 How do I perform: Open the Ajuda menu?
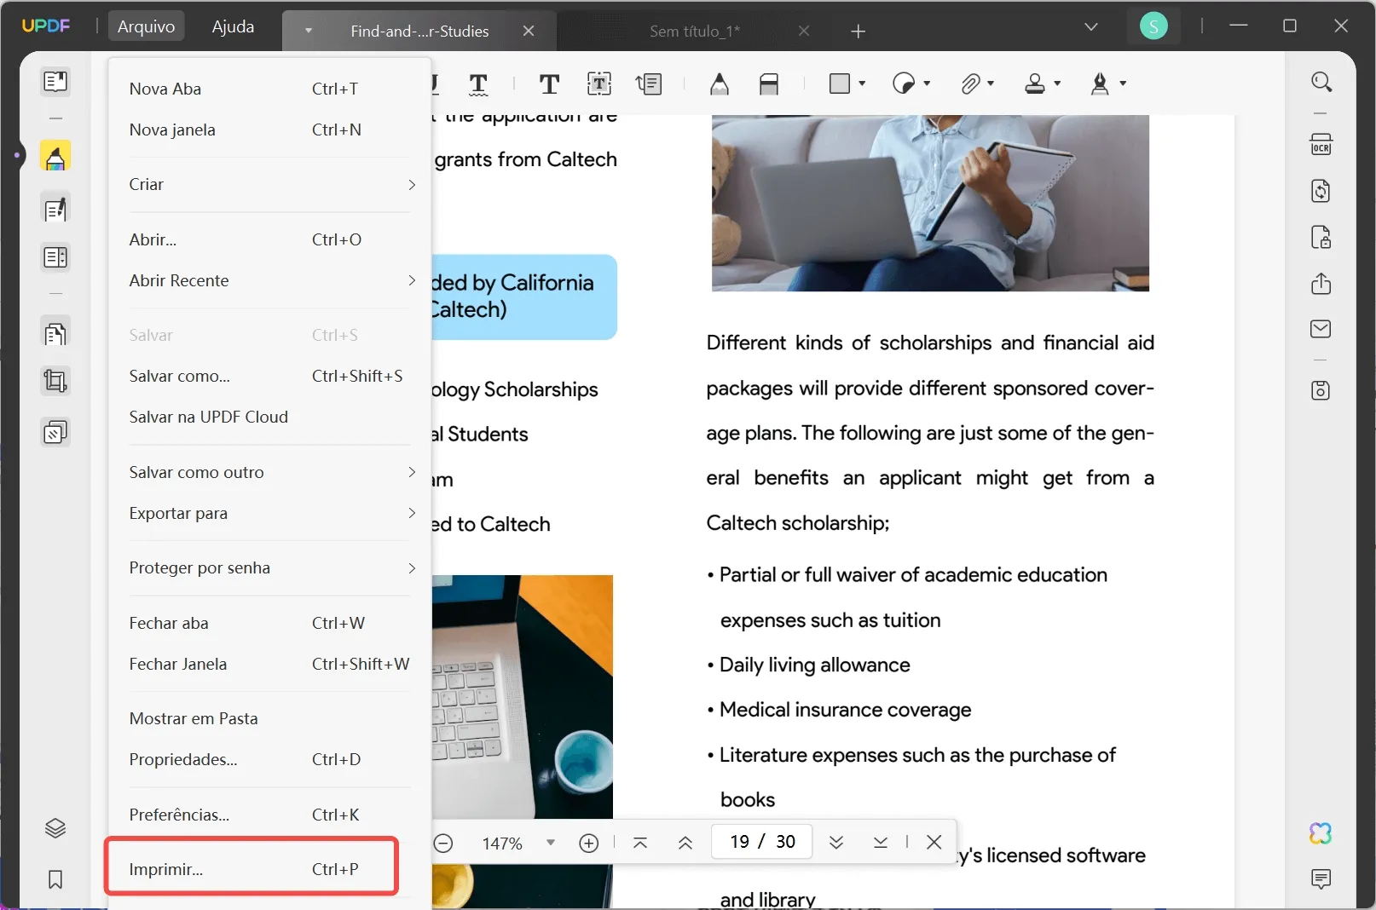[x=231, y=26]
